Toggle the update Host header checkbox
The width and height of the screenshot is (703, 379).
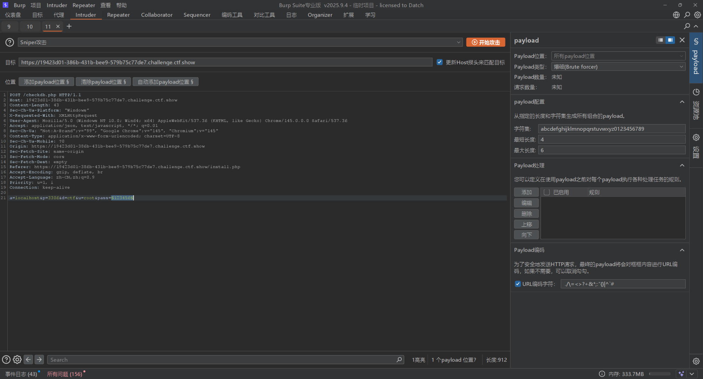[x=439, y=62]
